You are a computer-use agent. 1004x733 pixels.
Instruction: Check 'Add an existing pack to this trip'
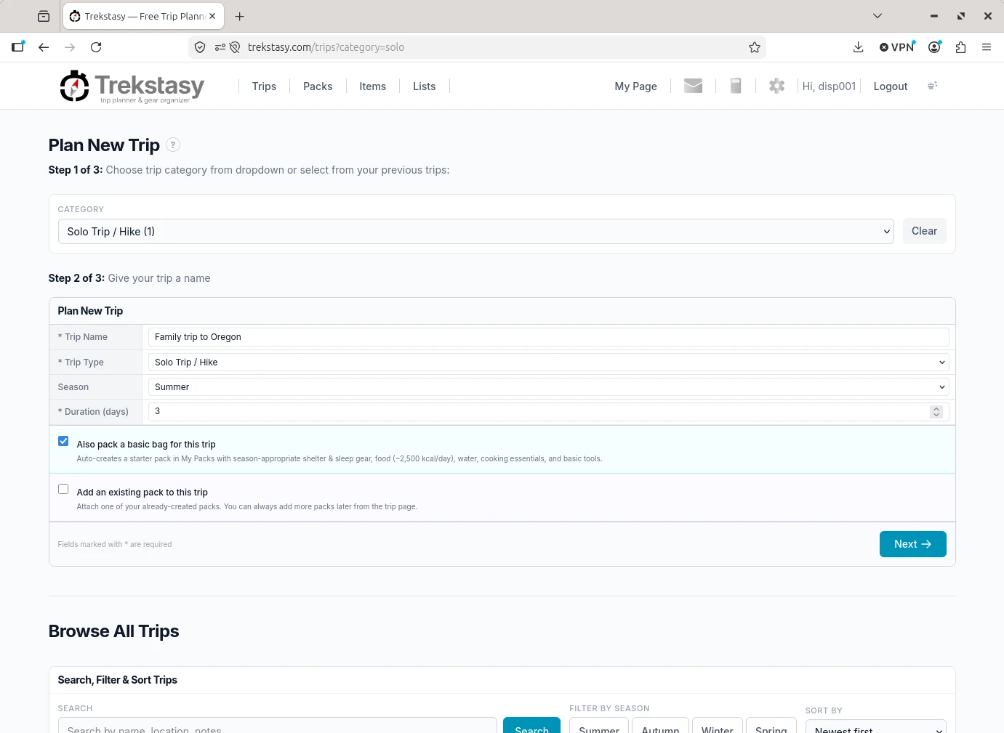63,489
